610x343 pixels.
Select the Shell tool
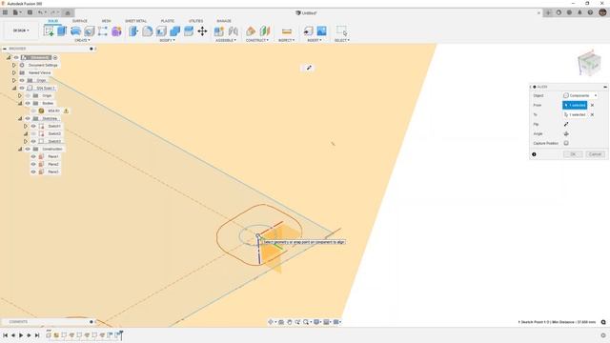(161, 31)
